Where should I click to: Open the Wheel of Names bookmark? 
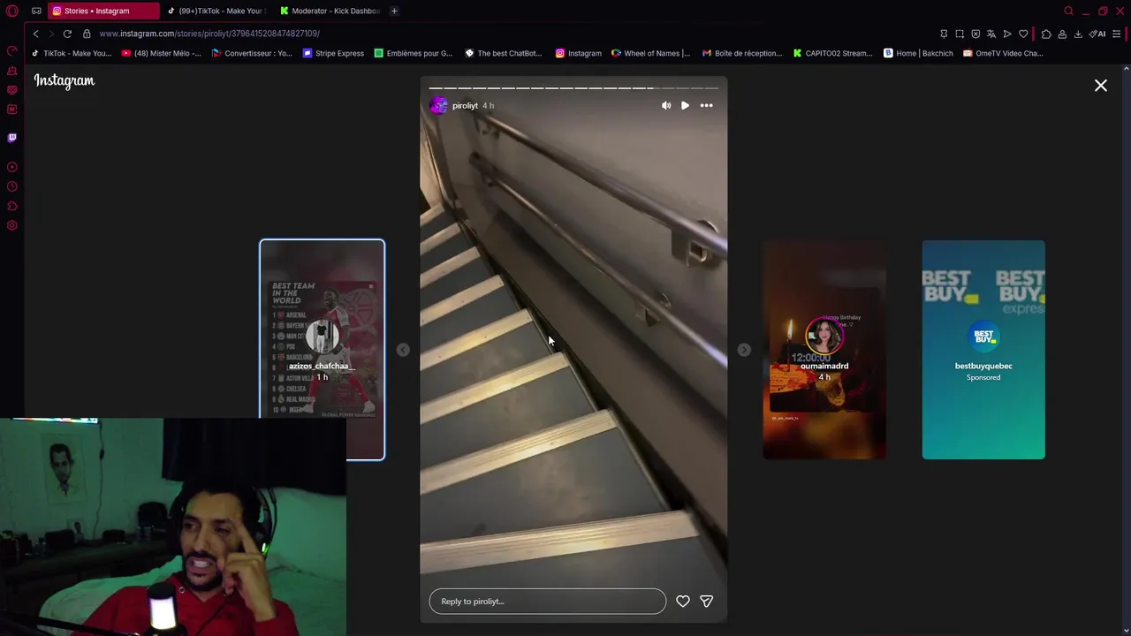tap(650, 53)
